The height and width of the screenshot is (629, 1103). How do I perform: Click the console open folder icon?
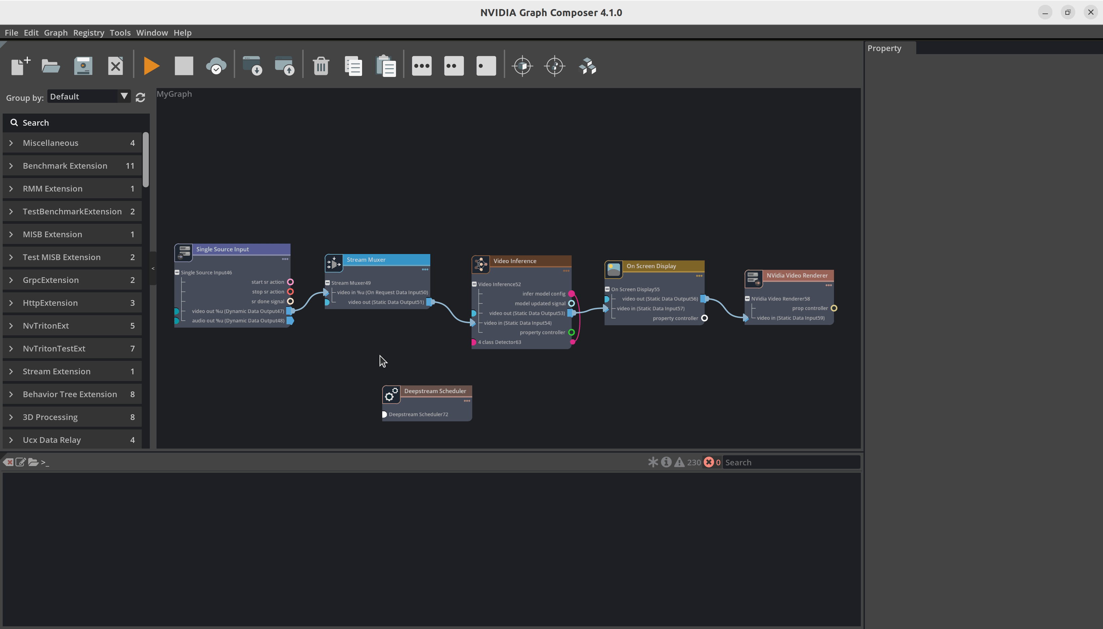point(33,462)
